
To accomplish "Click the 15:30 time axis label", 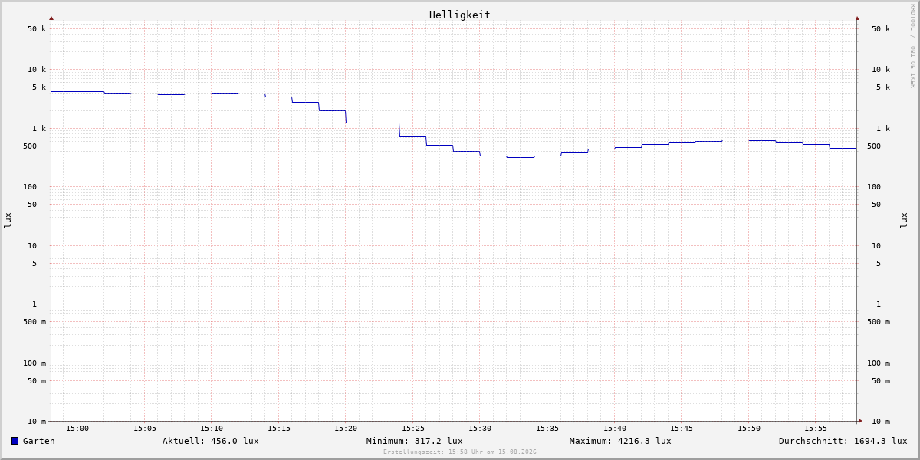I will tap(480, 429).
